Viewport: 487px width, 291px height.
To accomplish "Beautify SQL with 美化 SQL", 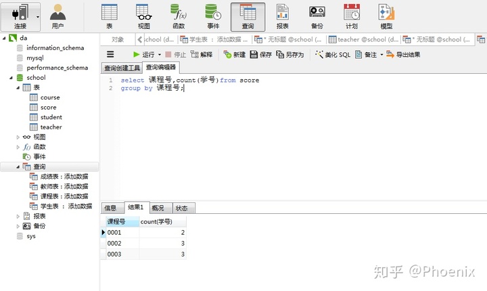I will coord(333,55).
